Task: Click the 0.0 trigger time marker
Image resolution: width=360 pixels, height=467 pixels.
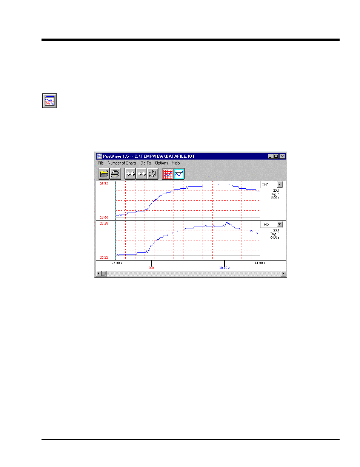Action: tap(151, 268)
